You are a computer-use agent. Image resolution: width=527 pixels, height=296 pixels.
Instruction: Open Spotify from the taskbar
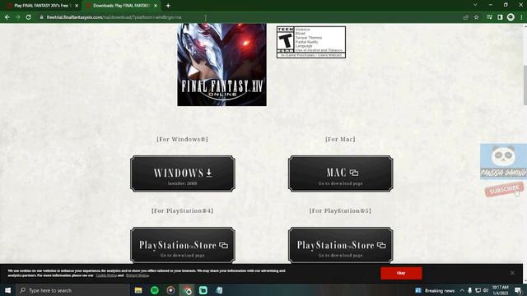[x=155, y=290]
